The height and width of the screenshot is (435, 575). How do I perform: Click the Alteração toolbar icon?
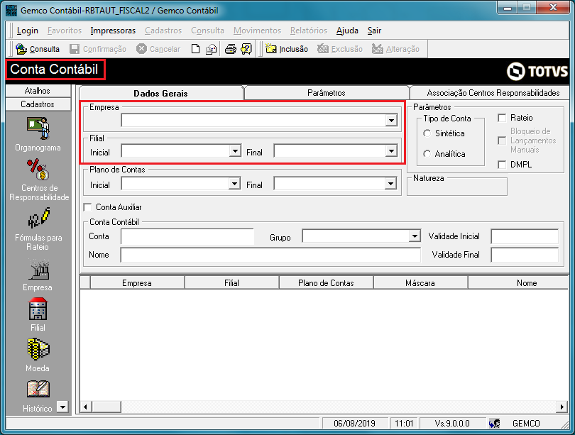(378, 48)
